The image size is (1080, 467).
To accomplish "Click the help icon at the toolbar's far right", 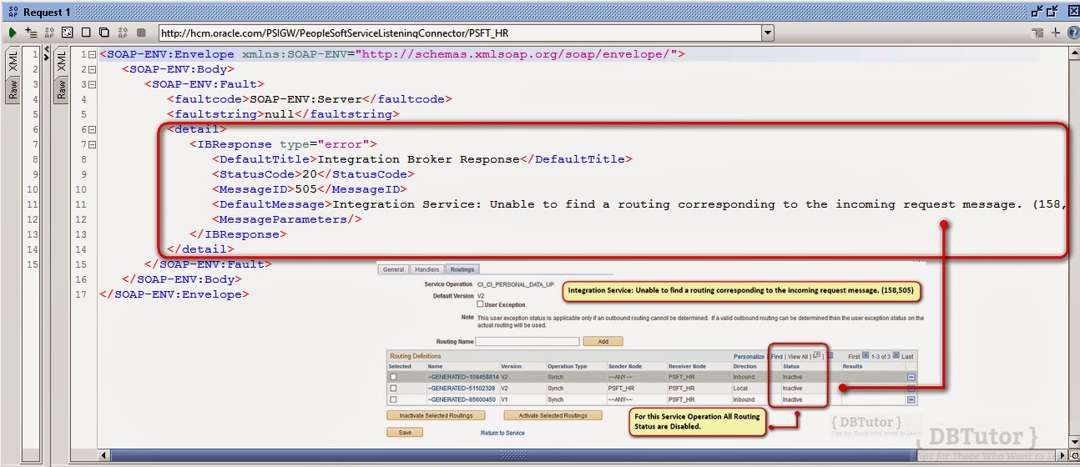I will click(1072, 33).
